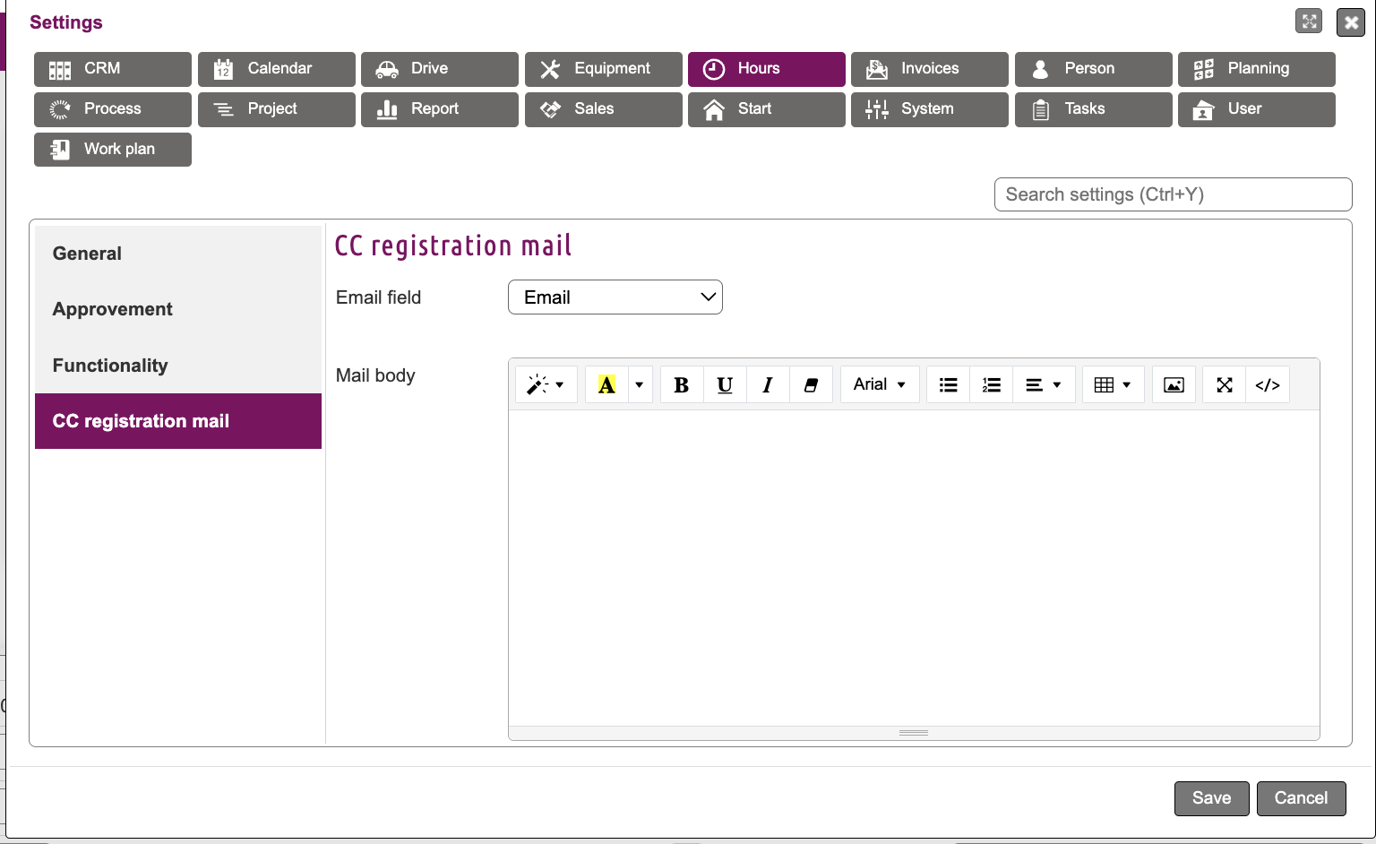This screenshot has width=1376, height=844.
Task: Click the yellow highlight color button
Action: coord(606,385)
